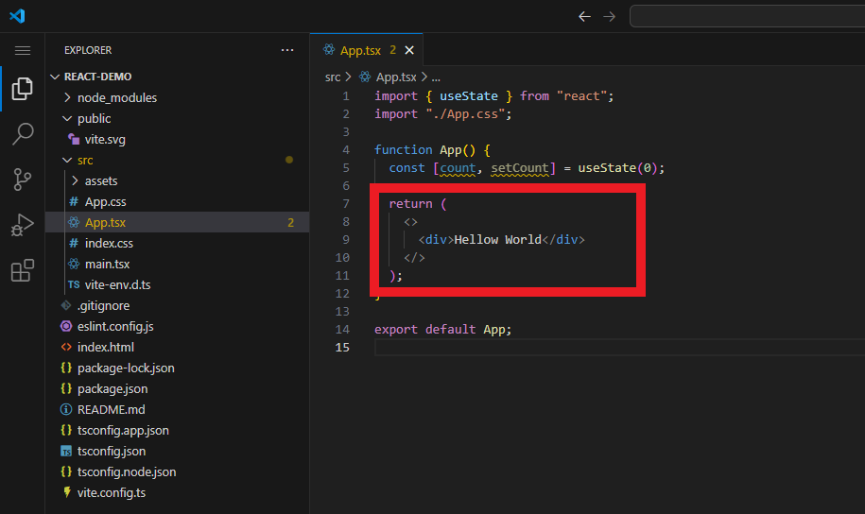Open the Run and Debug view
Image resolution: width=865 pixels, height=514 pixels.
(22, 225)
